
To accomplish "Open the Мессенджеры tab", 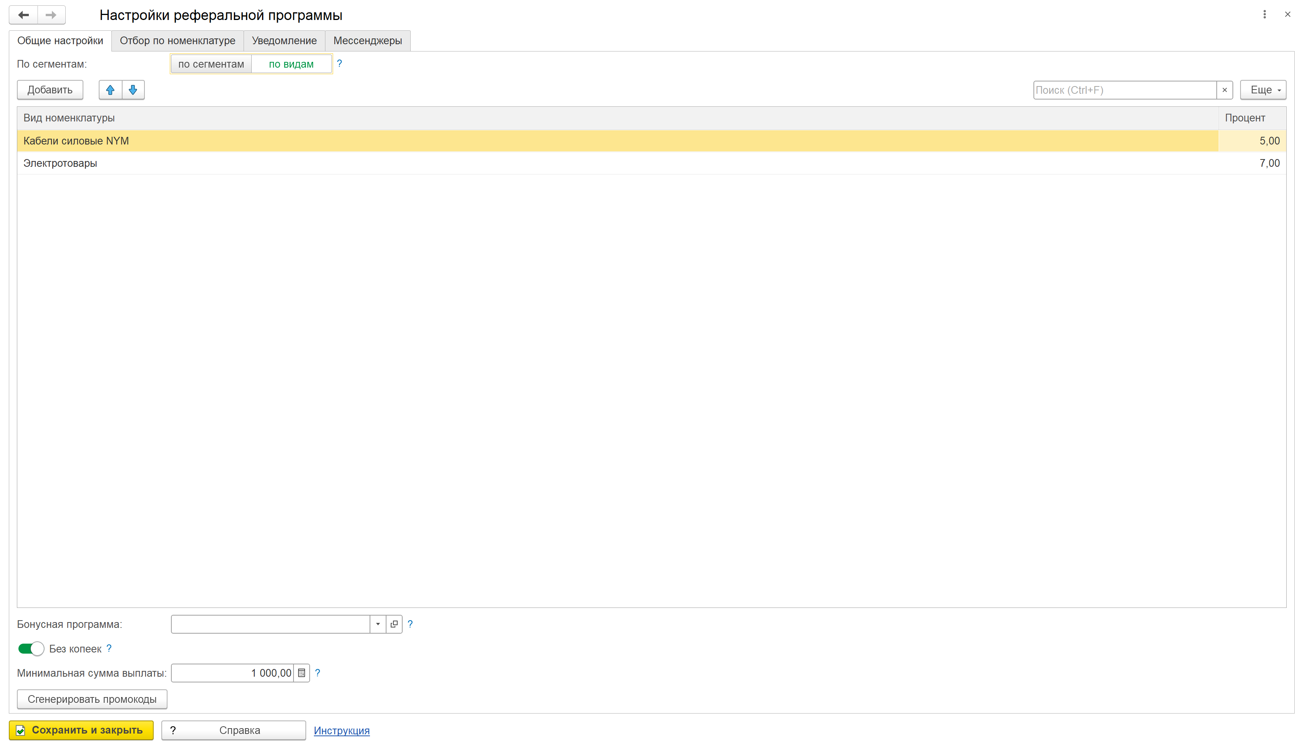I will (367, 41).
